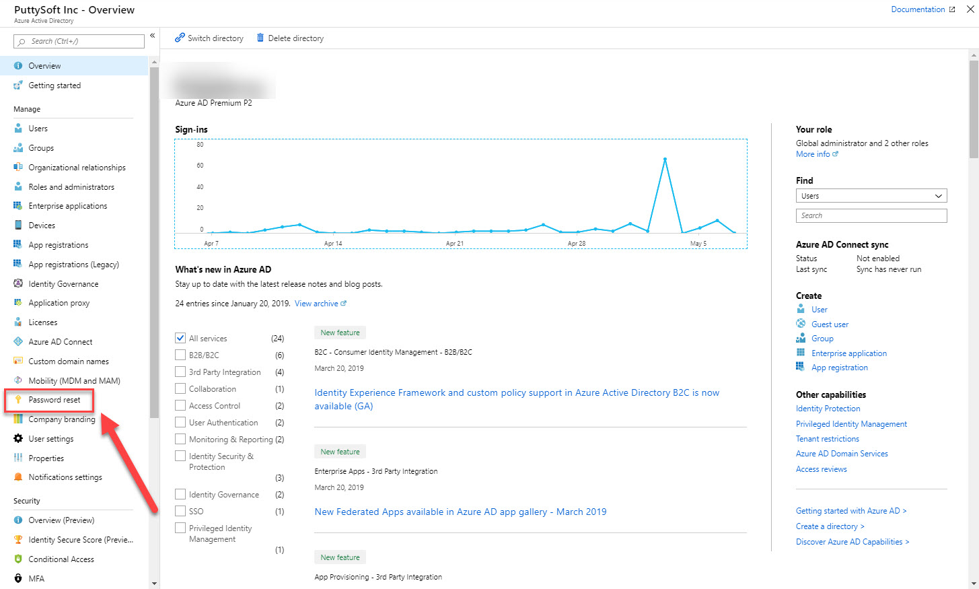The image size is (979, 589).
Task: Check the Collaboration filter checkbox
Action: (x=180, y=388)
